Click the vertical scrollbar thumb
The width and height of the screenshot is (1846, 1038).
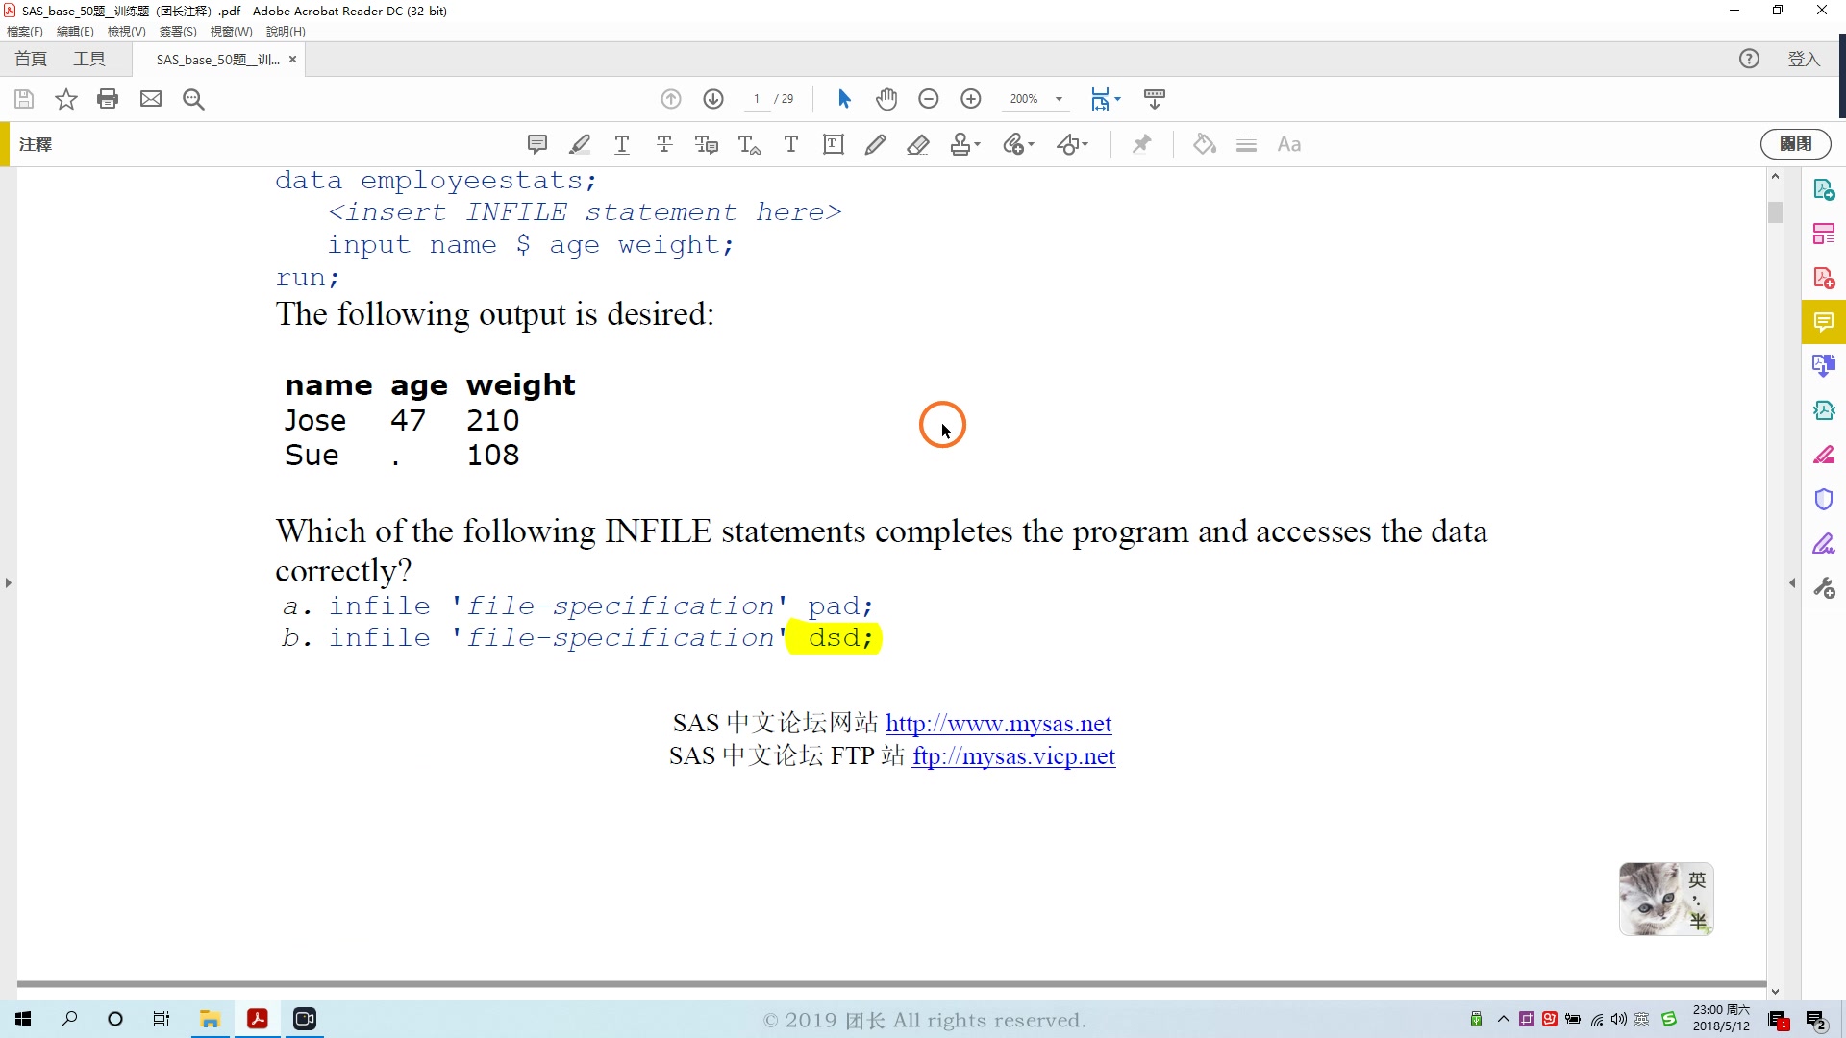pyautogui.click(x=1775, y=211)
